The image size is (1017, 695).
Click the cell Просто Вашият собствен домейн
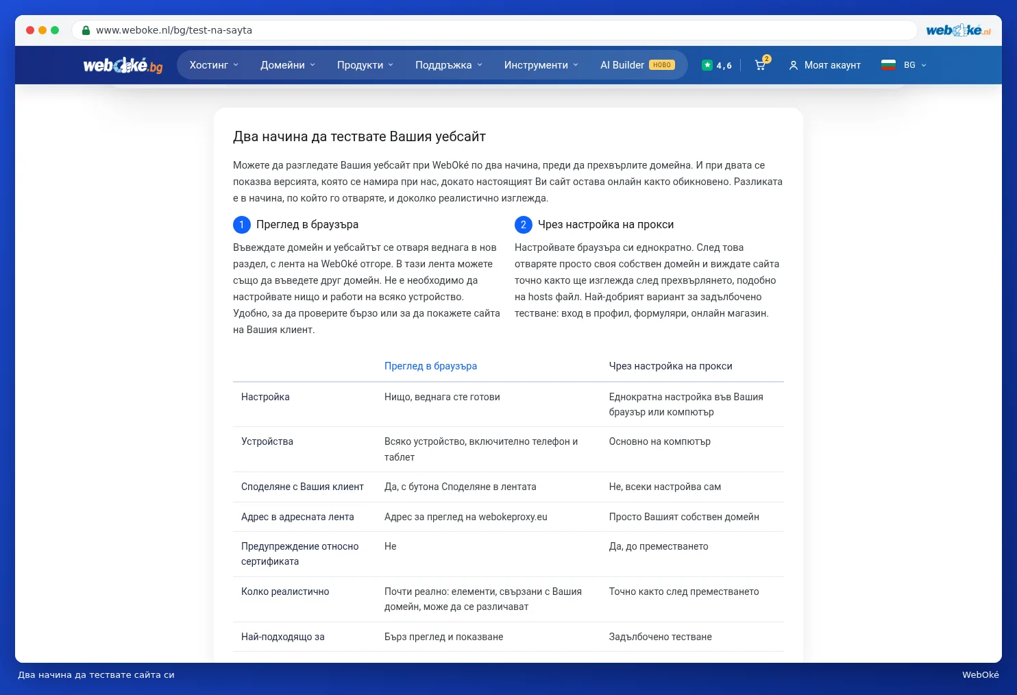click(684, 517)
